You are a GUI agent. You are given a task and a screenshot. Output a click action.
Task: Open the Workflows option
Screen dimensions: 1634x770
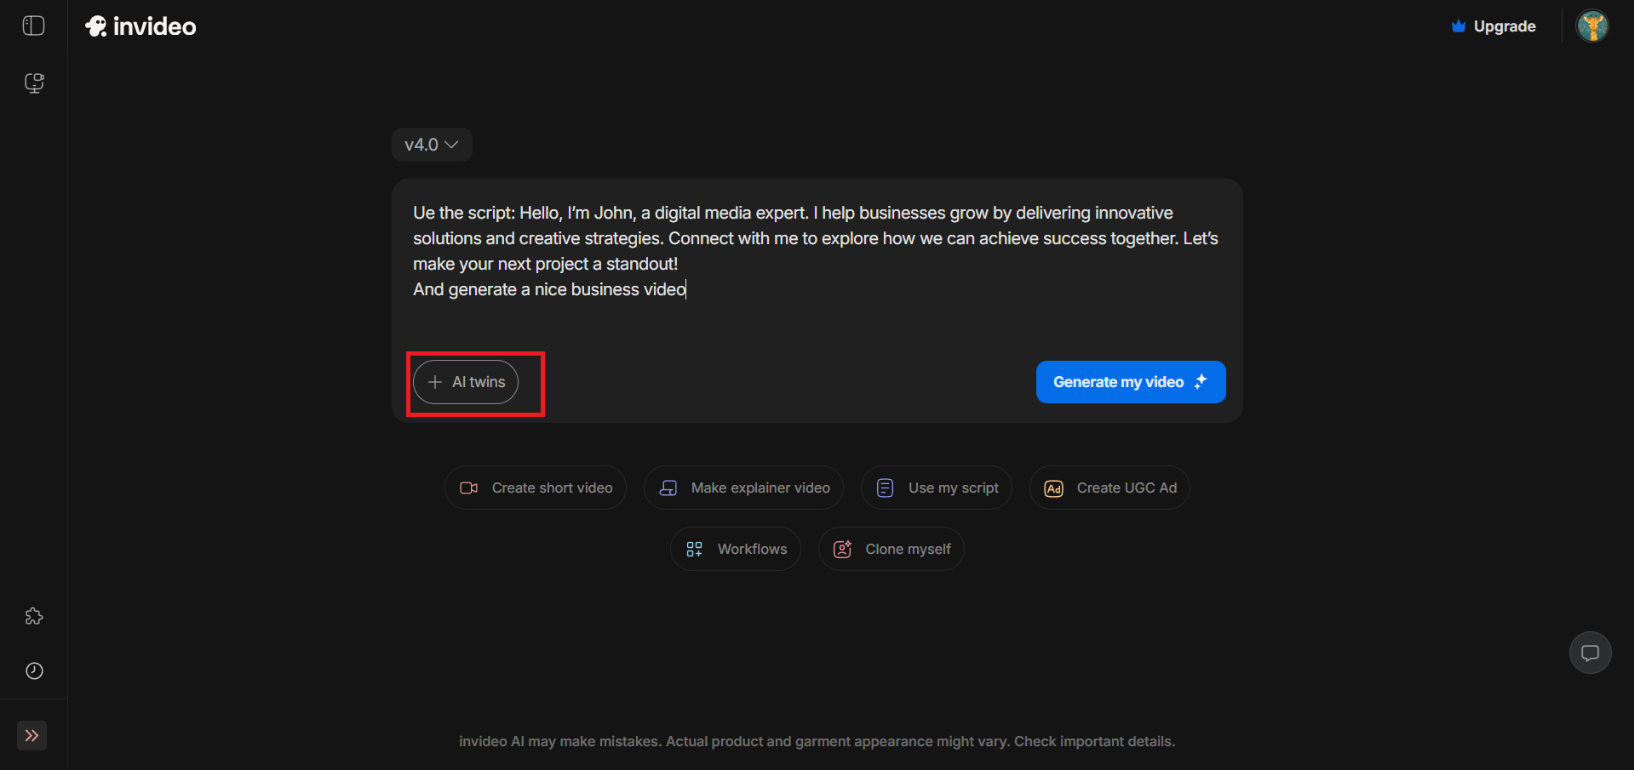coord(736,549)
